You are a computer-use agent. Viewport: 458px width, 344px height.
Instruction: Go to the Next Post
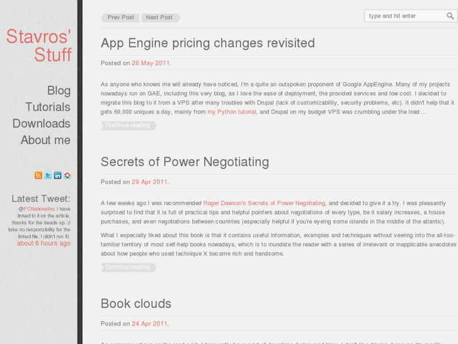click(x=159, y=18)
